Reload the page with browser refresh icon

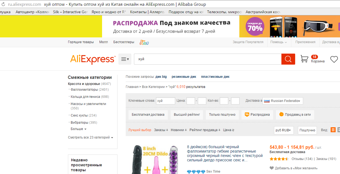pos(3,4)
